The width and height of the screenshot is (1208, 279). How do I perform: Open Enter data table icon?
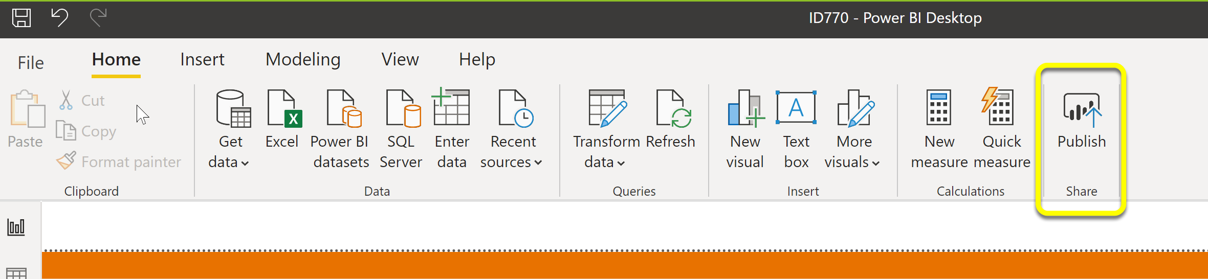pos(451,106)
